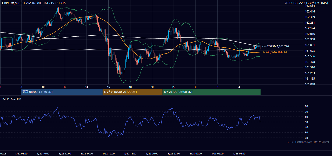Click price axis value 161.155
Screen dimensions: 332x156
[x=310, y=79]
